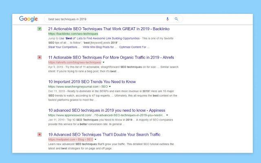The width and height of the screenshot is (261, 163).
Task: Click 'Apr 9, 2019' date in Ahrefs snippet
Action: (x=55, y=67)
